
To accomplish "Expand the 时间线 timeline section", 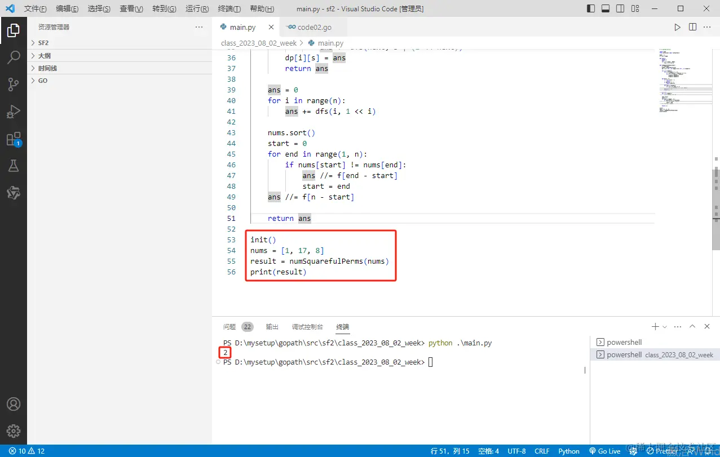I will click(120, 68).
